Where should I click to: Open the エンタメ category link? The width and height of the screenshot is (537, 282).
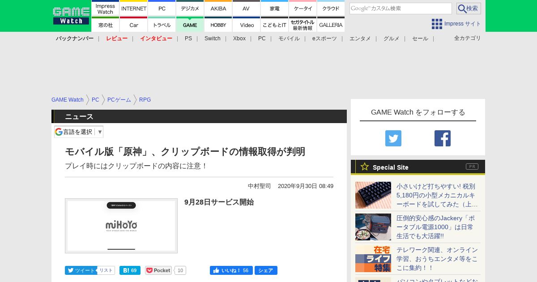click(360, 38)
